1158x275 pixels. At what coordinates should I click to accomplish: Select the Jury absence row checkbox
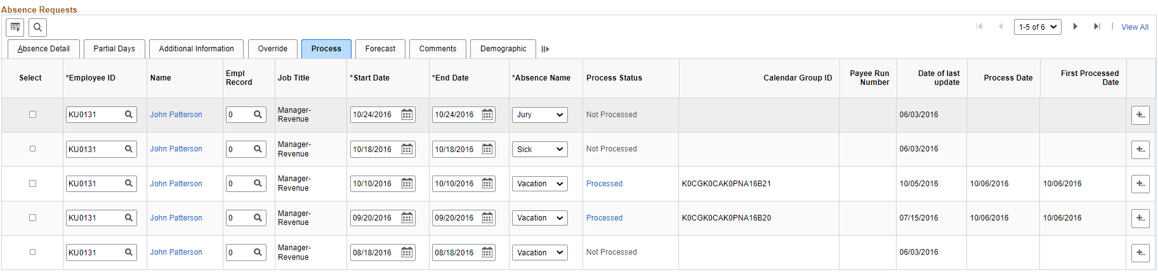(32, 115)
